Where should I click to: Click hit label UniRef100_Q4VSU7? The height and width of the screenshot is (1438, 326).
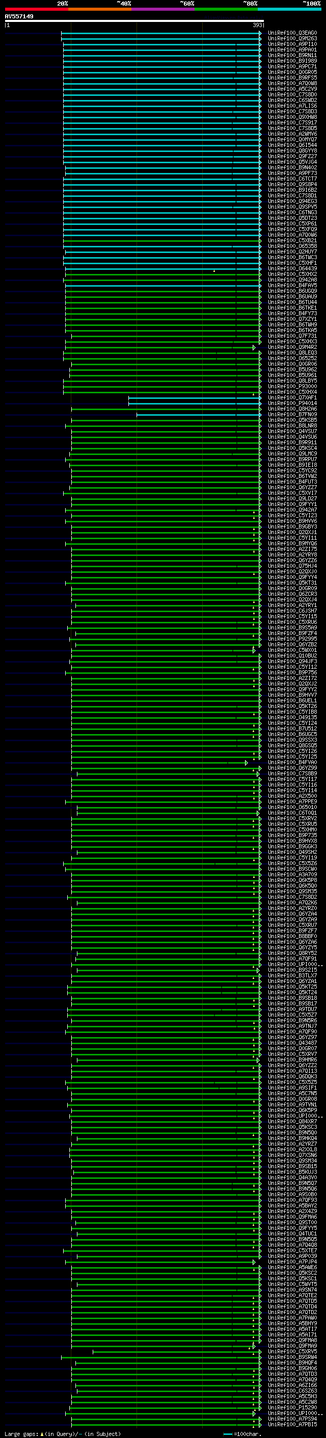coord(292,432)
